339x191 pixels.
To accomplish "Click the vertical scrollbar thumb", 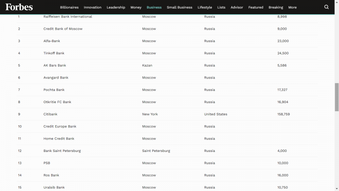I will (337, 97).
